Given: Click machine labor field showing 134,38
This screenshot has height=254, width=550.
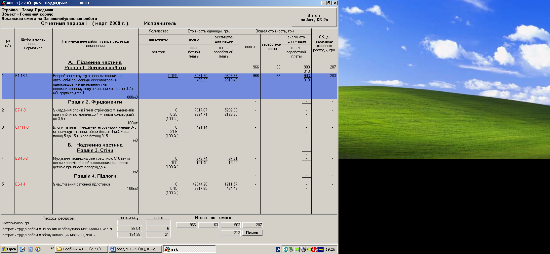Looking at the screenshot, I should click(x=129, y=234).
